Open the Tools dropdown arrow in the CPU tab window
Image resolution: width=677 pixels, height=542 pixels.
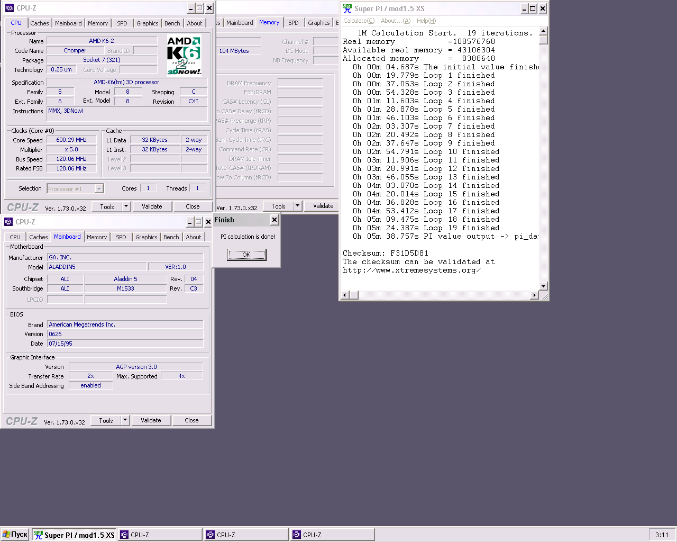[126, 206]
